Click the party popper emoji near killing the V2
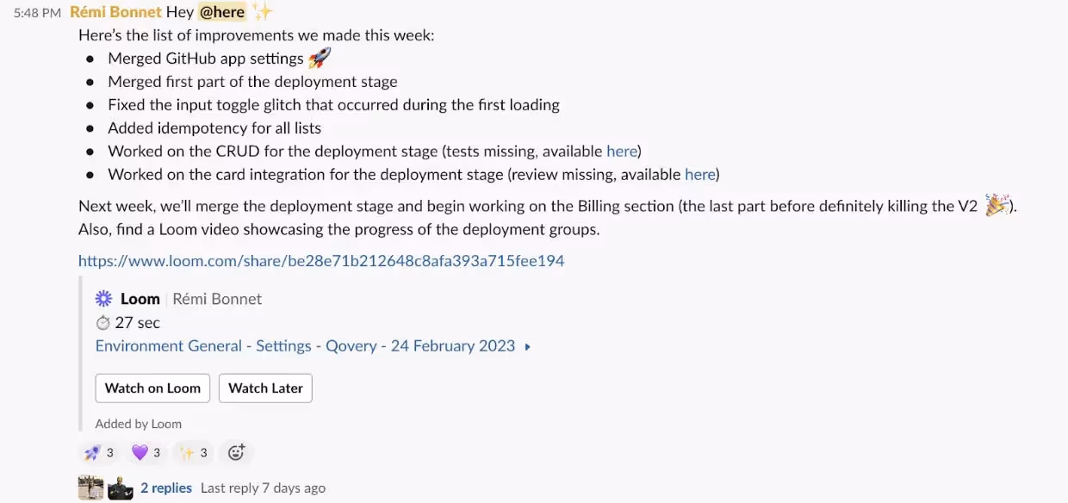The width and height of the screenshot is (1068, 503). point(997,205)
